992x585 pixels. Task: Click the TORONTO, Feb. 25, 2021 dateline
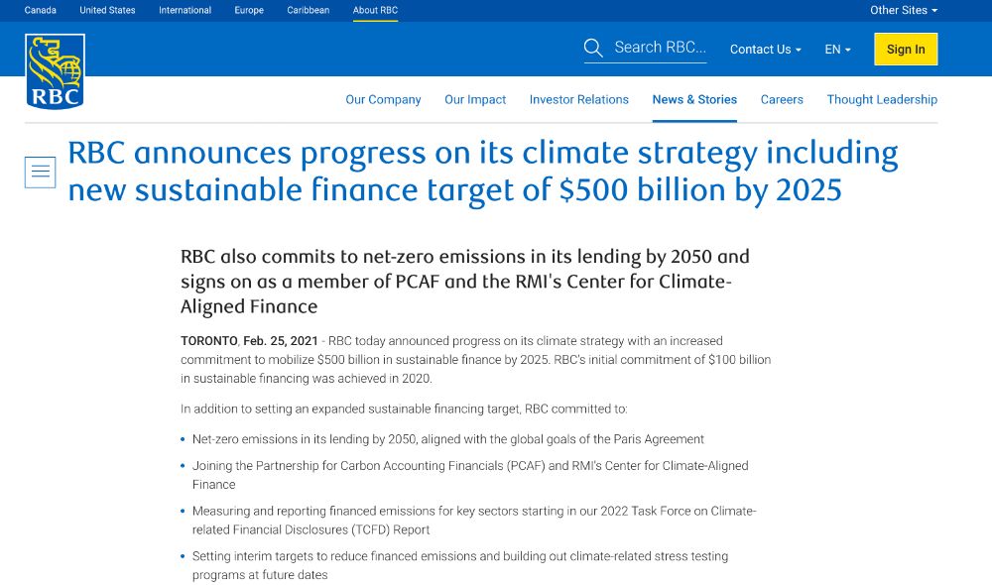(249, 341)
